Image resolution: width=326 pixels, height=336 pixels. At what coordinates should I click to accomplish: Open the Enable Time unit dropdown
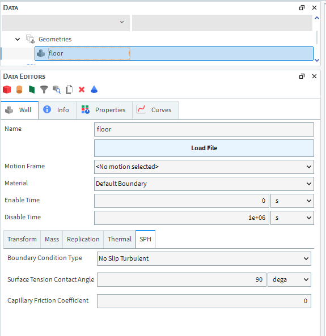click(x=292, y=201)
